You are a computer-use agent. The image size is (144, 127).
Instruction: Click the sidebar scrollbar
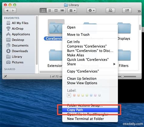point(37,40)
